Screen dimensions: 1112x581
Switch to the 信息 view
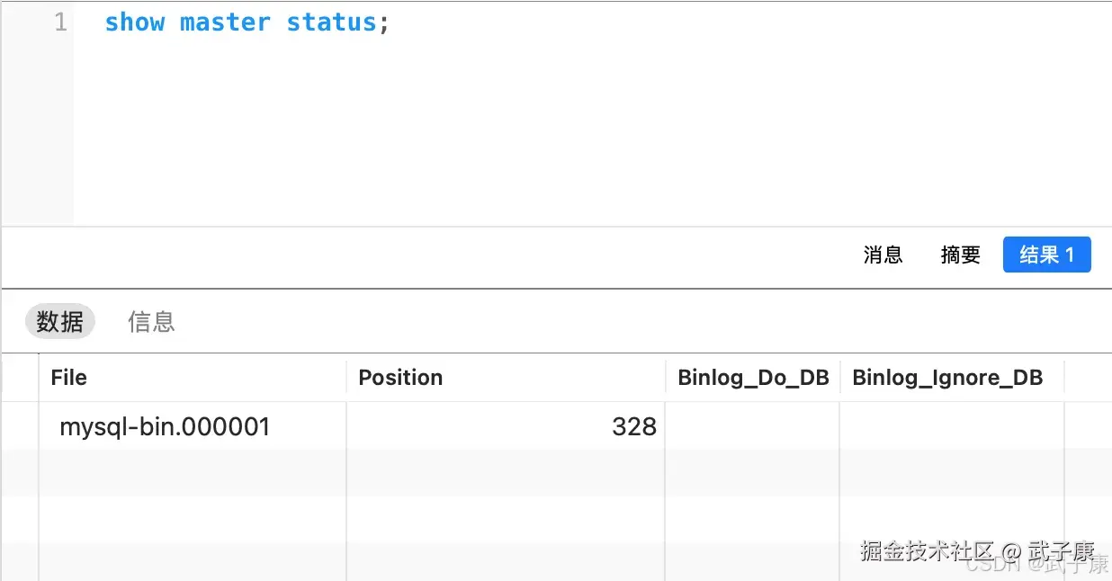click(151, 321)
